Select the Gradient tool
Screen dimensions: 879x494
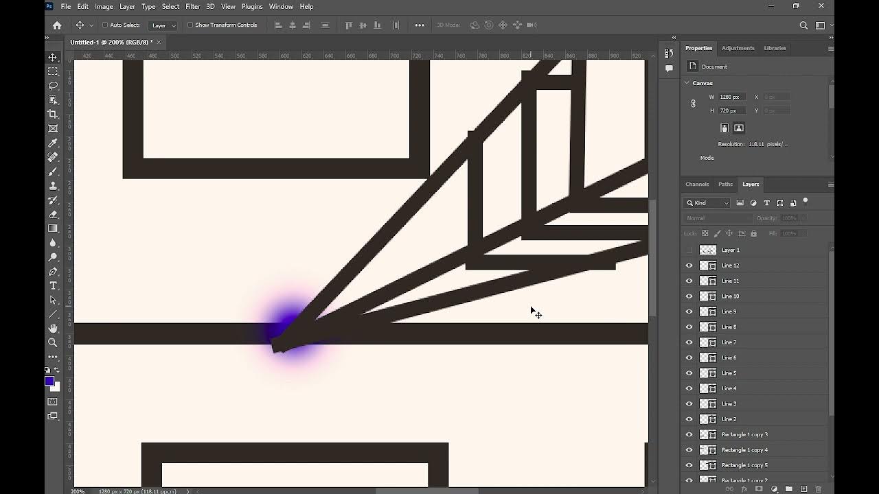tap(53, 228)
